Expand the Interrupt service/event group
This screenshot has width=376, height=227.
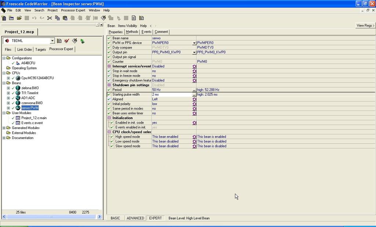[x=109, y=66]
